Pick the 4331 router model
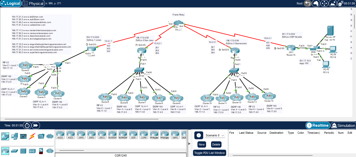 tap(60, 135)
